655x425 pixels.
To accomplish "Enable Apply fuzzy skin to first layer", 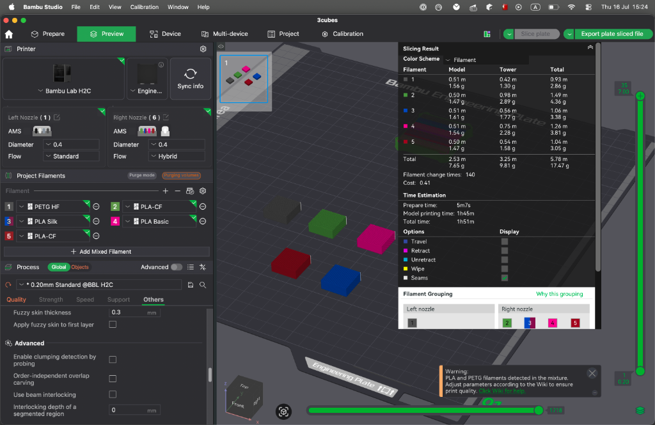I will [113, 325].
